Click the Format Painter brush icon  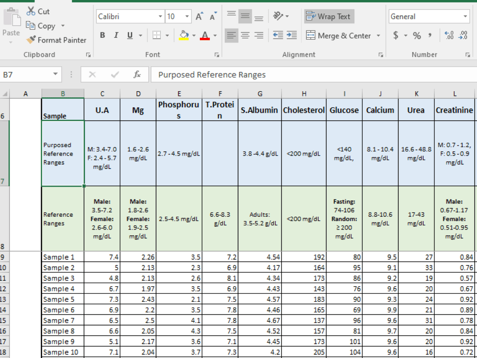coord(31,40)
